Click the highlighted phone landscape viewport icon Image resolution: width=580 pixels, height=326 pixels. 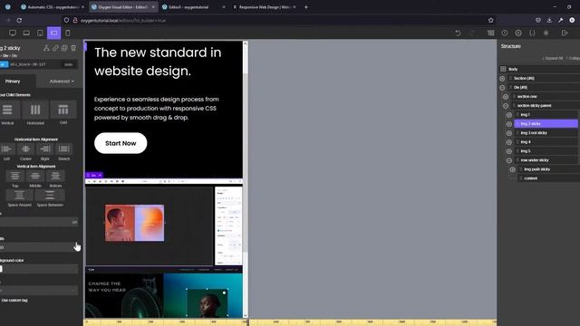click(x=54, y=33)
